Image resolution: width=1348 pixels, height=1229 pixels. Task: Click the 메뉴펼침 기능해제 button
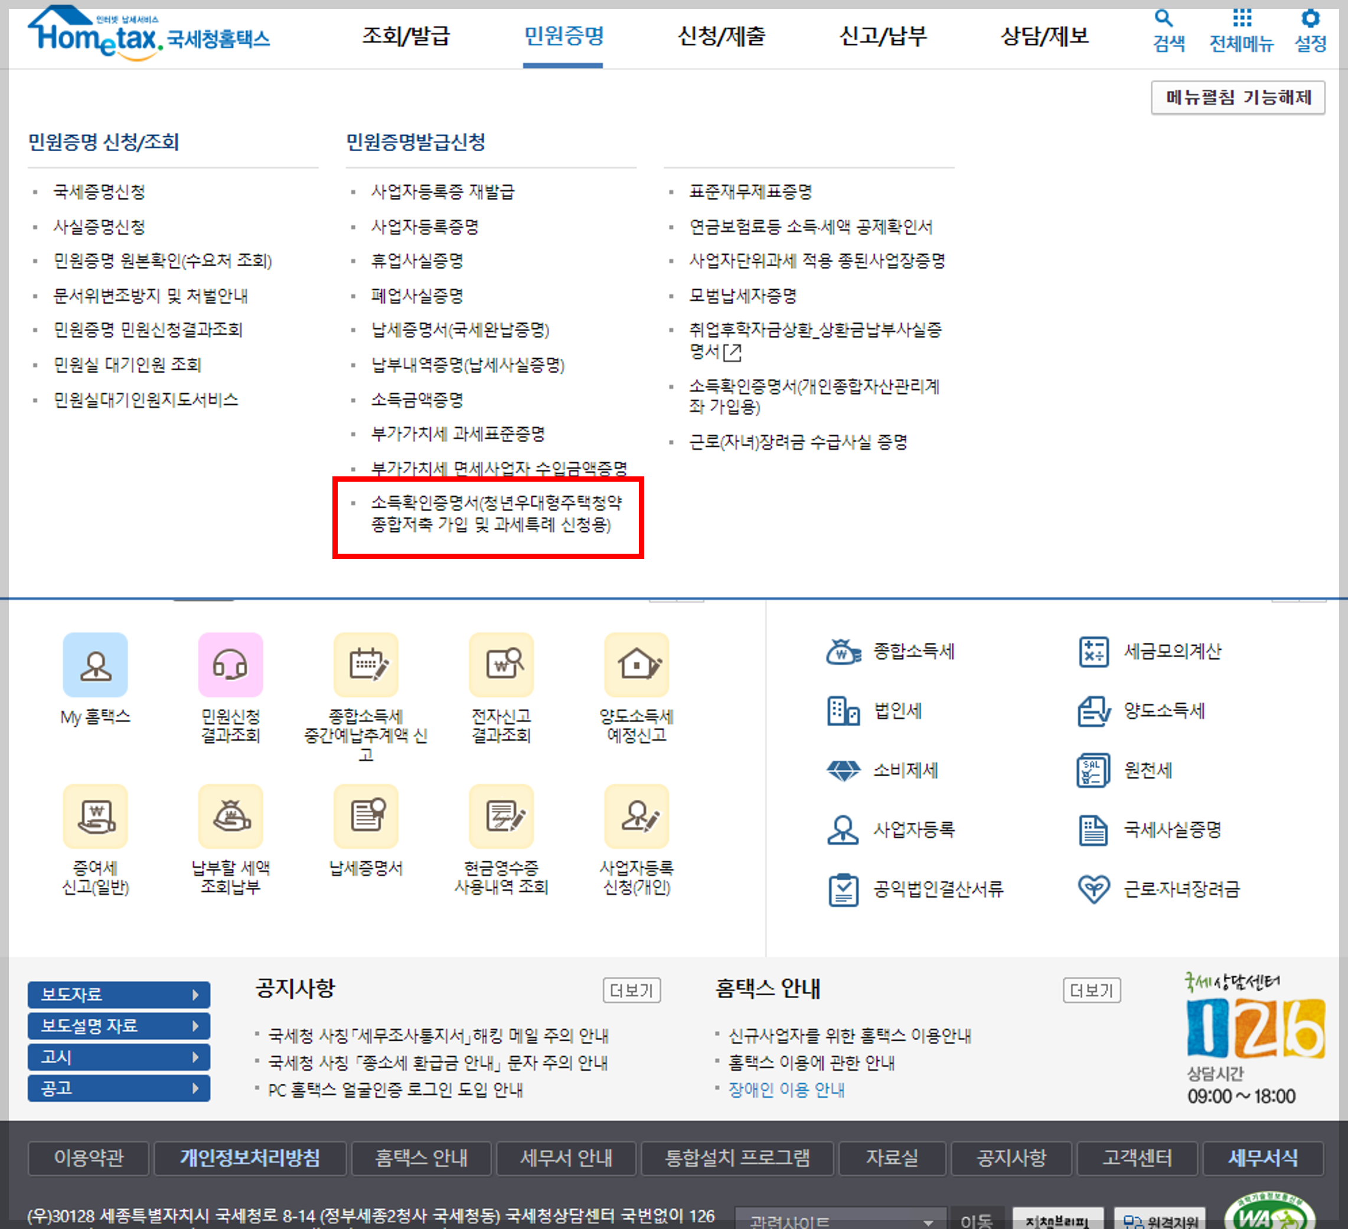pos(1238,97)
